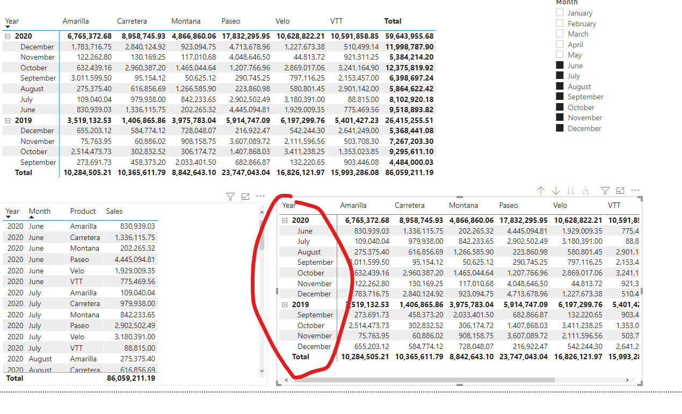Collapse 2020 group in lower-right matrix
Viewport: 682px width, 414px height.
[285, 220]
